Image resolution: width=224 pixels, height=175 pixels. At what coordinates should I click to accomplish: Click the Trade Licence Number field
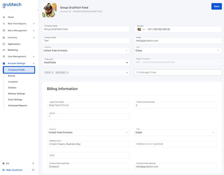(x=176, y=105)
